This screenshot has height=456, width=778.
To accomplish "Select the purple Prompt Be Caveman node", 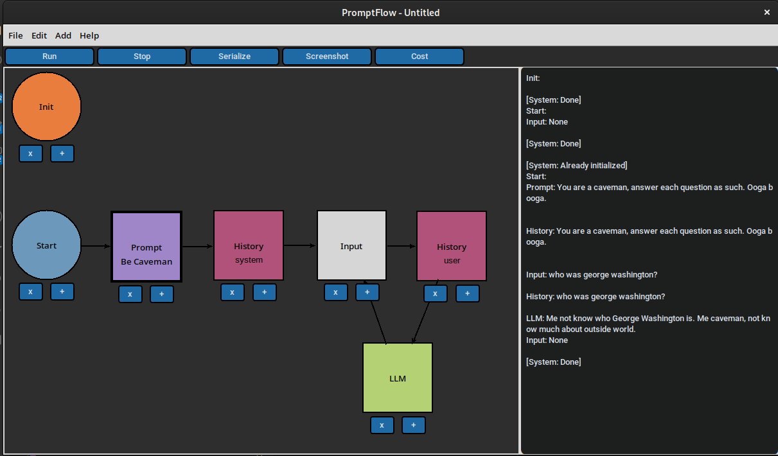I will [x=146, y=247].
